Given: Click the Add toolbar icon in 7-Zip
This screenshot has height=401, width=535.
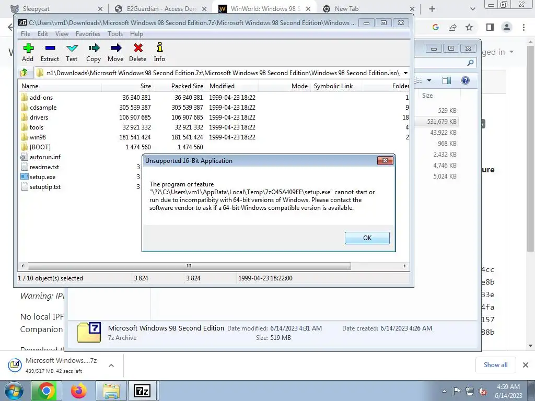Looking at the screenshot, I should (x=28, y=52).
